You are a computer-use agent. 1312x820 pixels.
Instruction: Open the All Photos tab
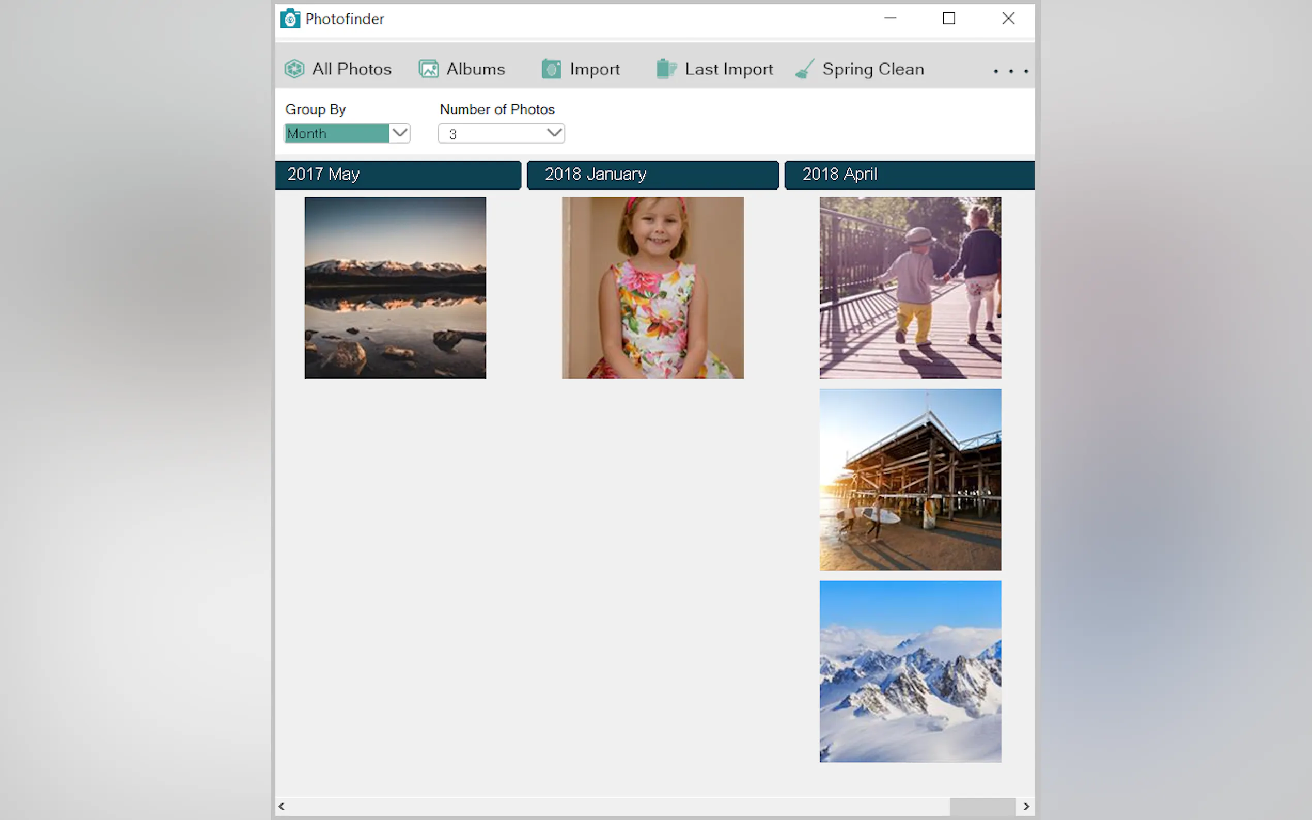tap(338, 69)
